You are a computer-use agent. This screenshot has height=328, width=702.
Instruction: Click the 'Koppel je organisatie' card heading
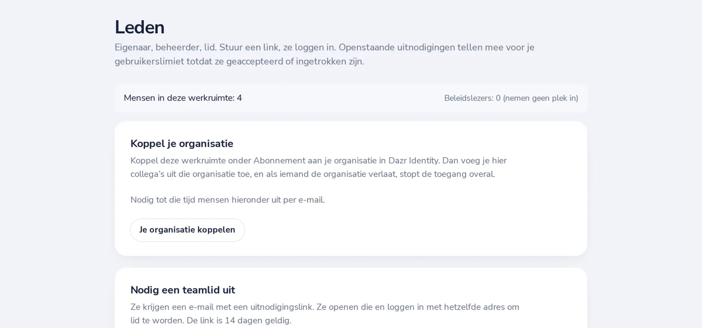pyautogui.click(x=182, y=144)
